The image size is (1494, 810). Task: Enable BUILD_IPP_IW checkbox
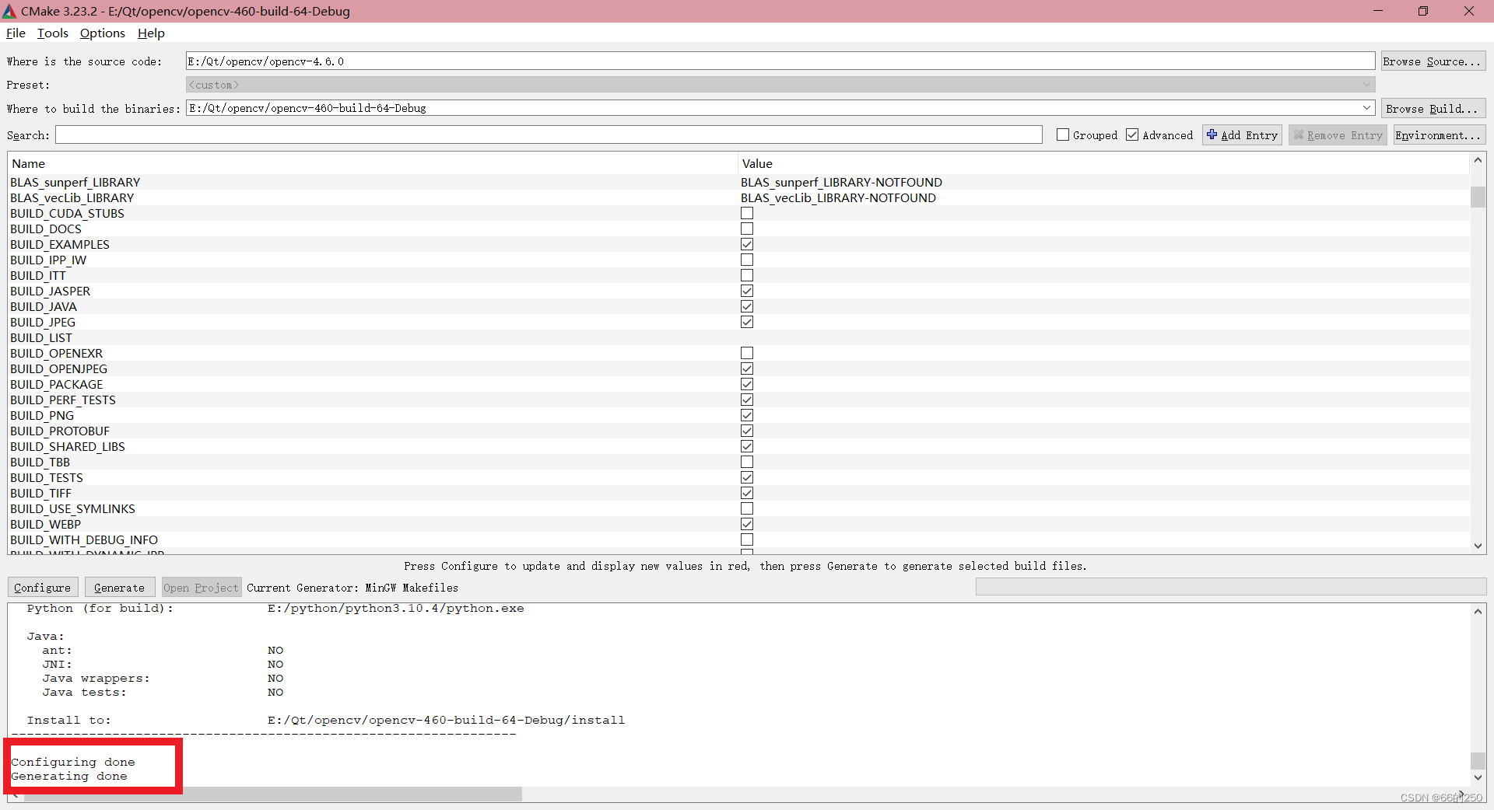coord(747,260)
